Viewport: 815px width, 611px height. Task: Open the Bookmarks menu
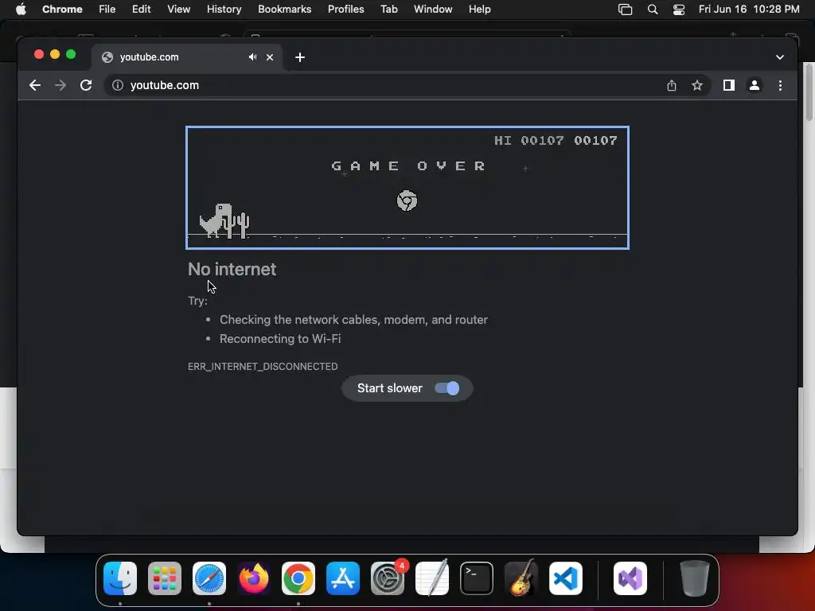pos(285,10)
